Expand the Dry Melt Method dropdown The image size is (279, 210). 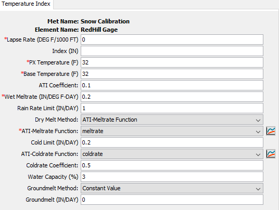(172, 120)
